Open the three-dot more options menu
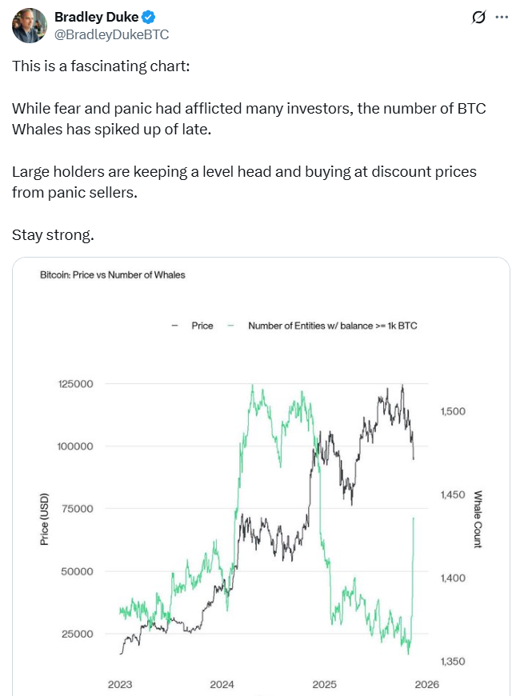This screenshot has width=516, height=696. (502, 18)
